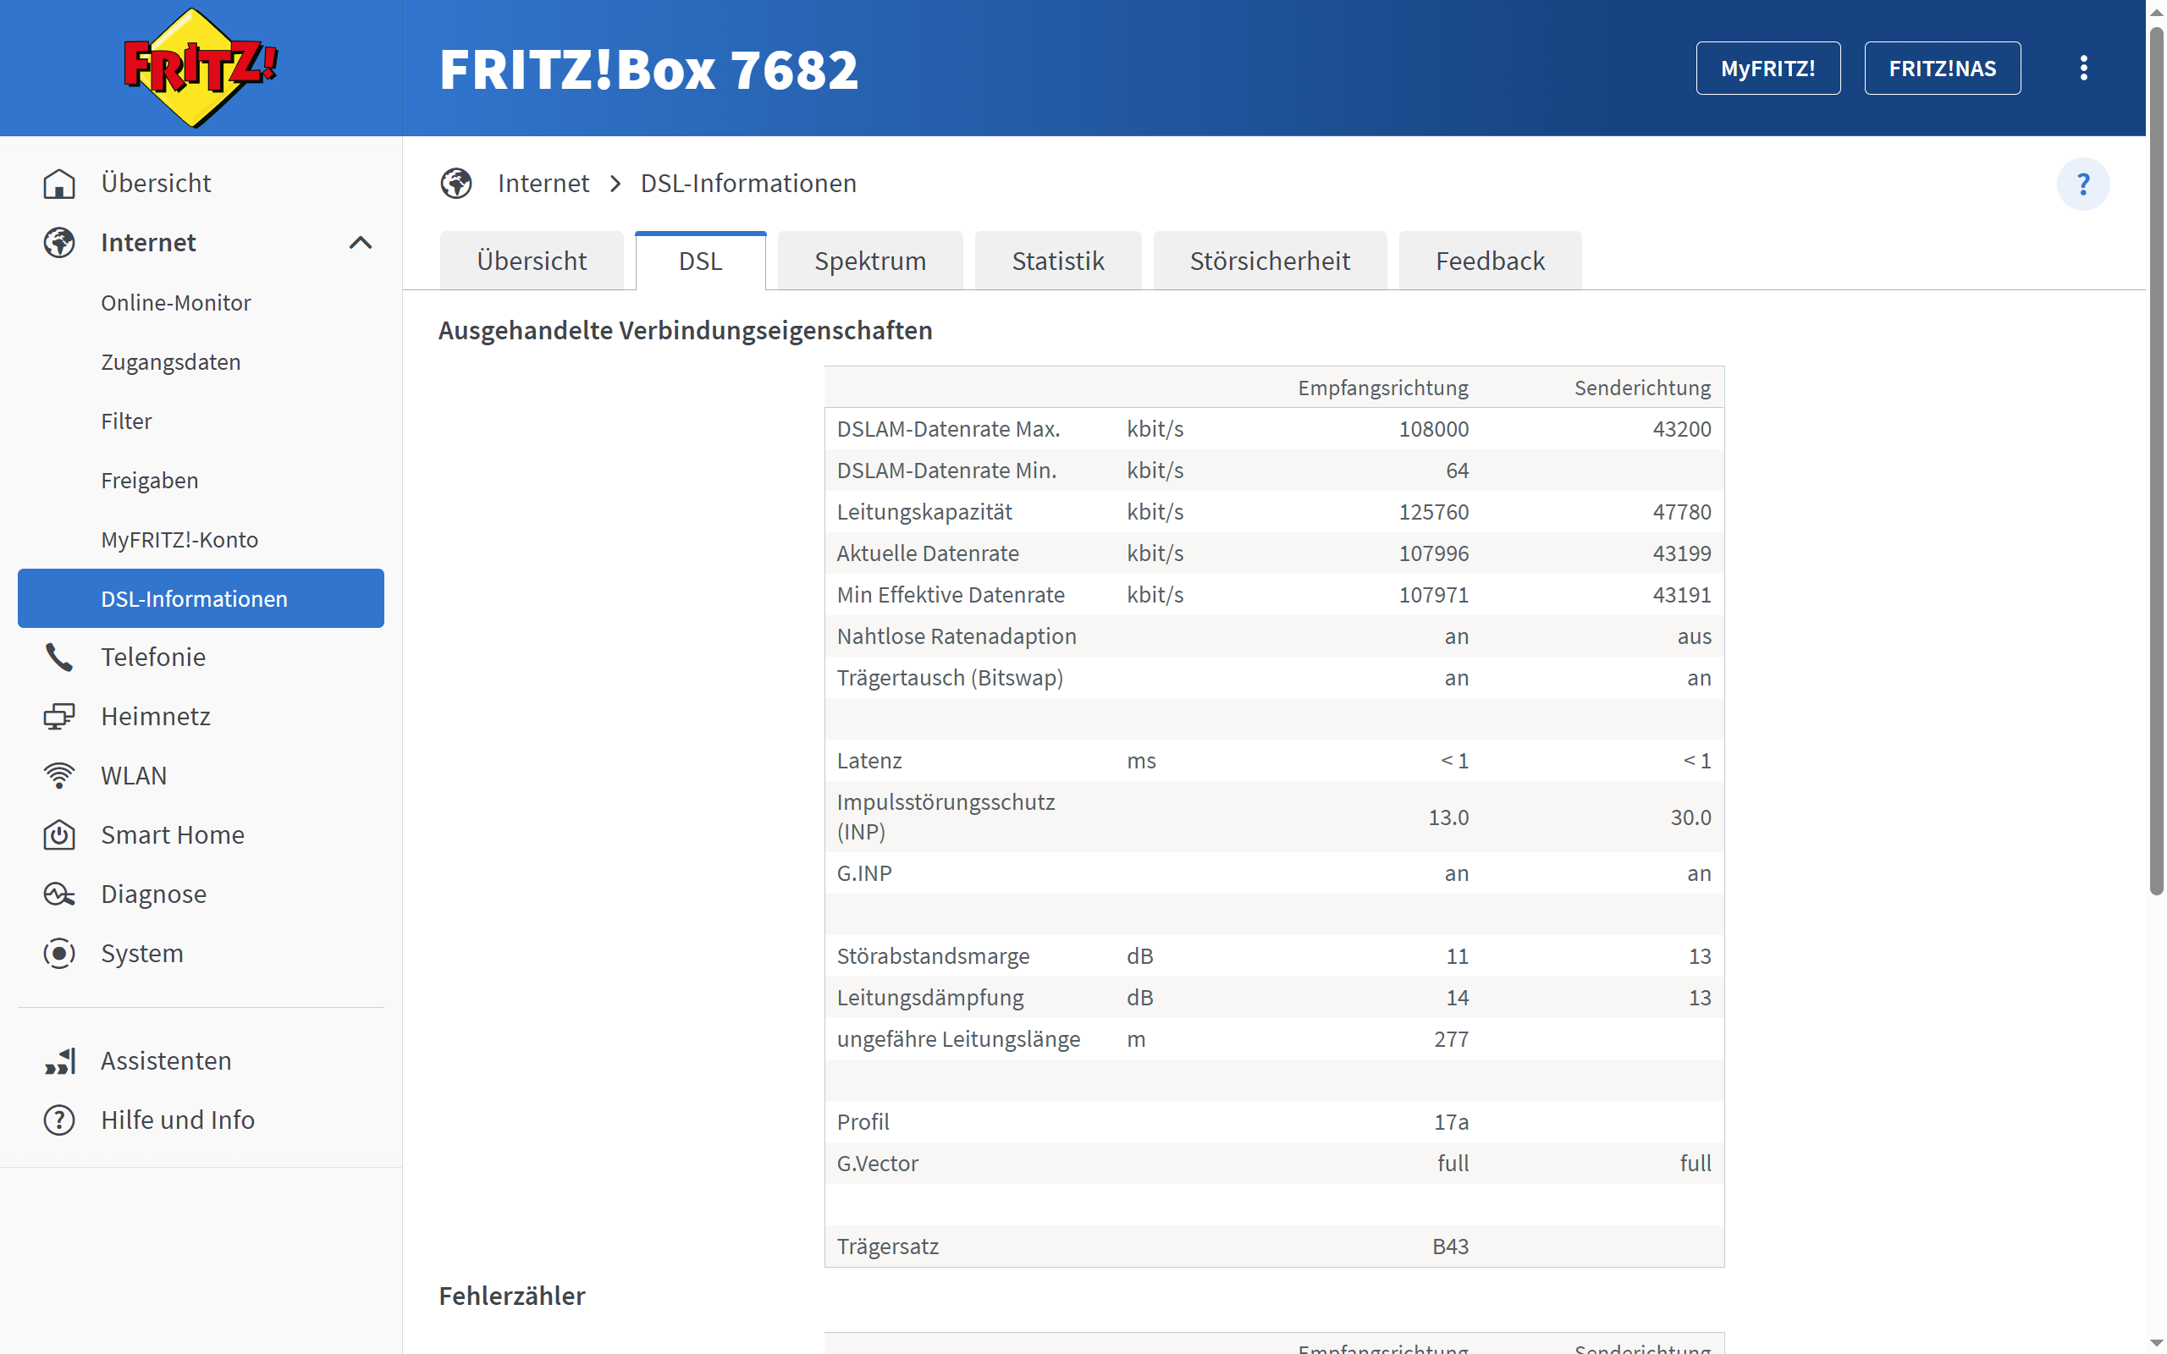This screenshot has height=1354, width=2167.
Task: Collapse the Internet menu chevron
Action: [360, 243]
